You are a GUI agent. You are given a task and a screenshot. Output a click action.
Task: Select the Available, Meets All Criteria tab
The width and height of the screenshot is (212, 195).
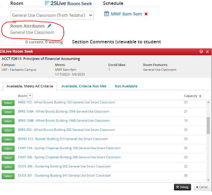click(x=30, y=86)
